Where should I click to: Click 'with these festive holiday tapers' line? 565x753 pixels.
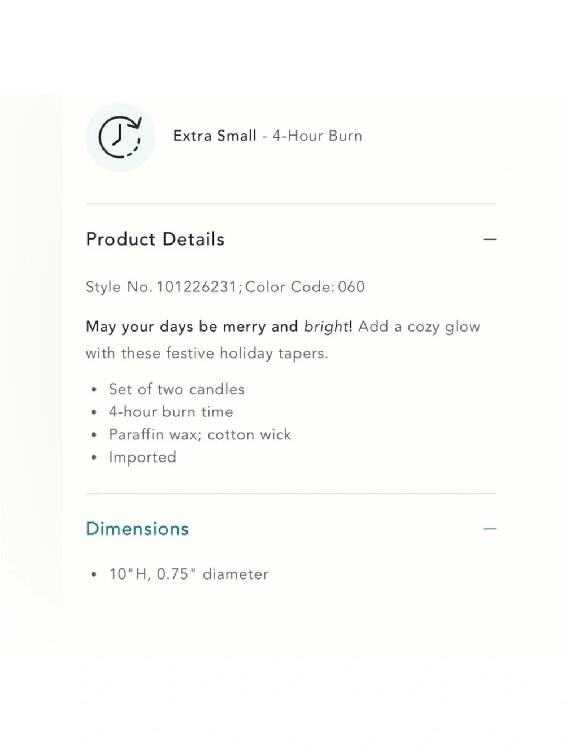click(x=207, y=354)
